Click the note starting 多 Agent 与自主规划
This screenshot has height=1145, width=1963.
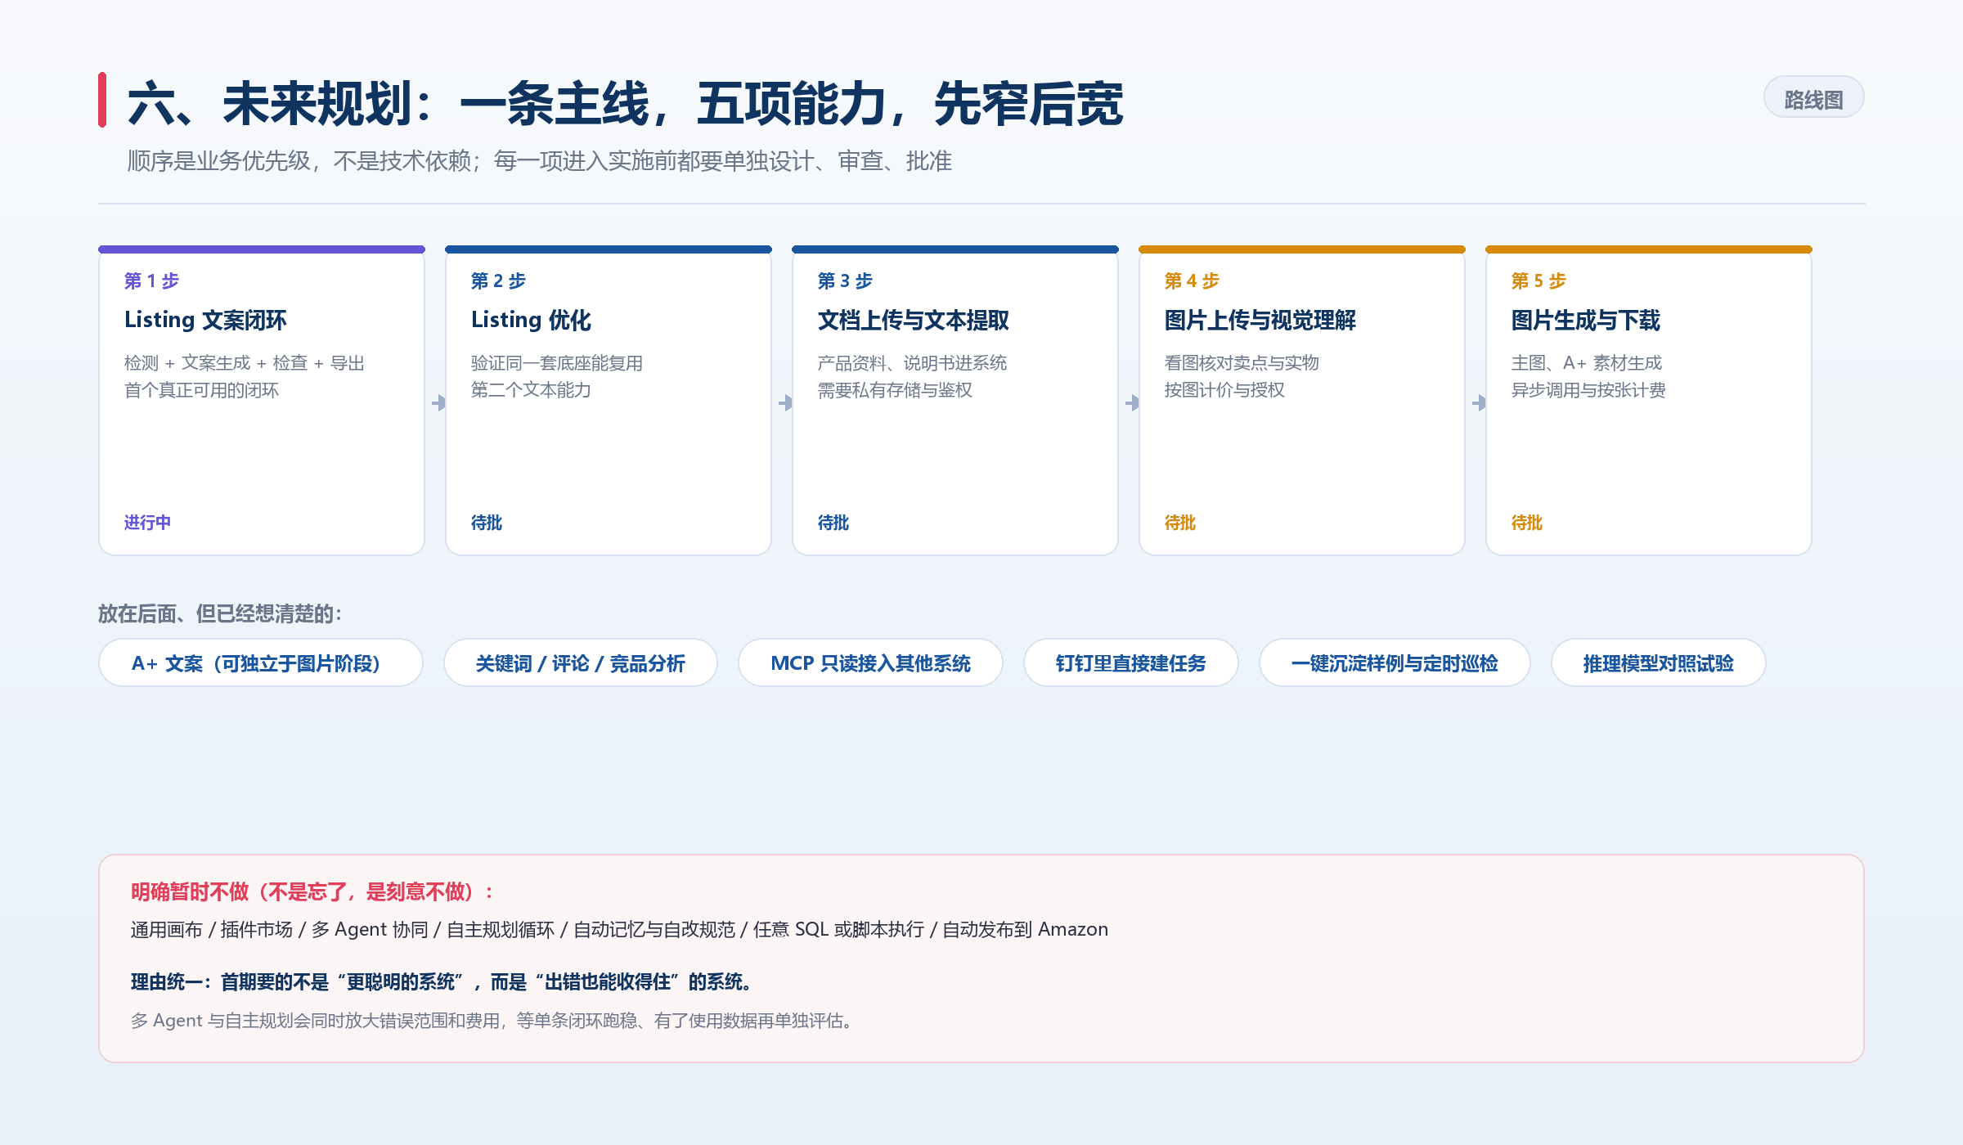point(492,1020)
